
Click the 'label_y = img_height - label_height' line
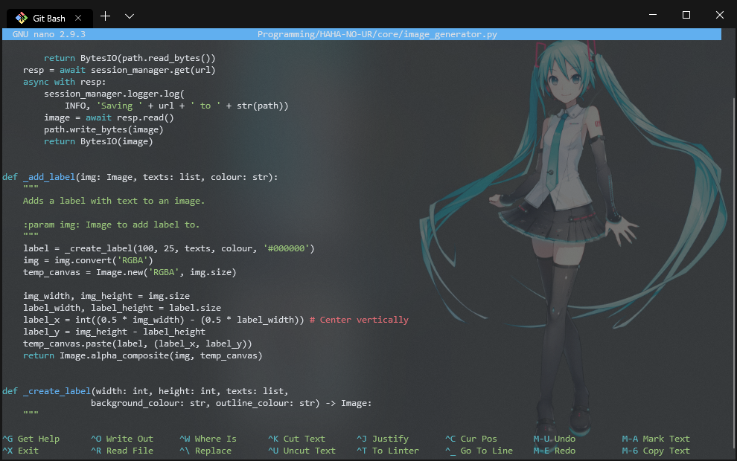[114, 332]
